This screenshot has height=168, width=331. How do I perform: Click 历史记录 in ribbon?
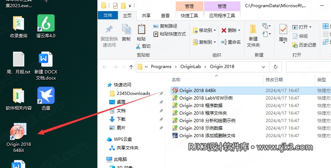[x=304, y=45]
